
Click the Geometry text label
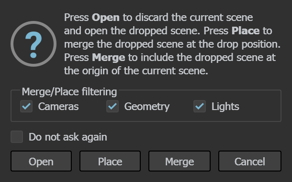pyautogui.click(x=147, y=107)
